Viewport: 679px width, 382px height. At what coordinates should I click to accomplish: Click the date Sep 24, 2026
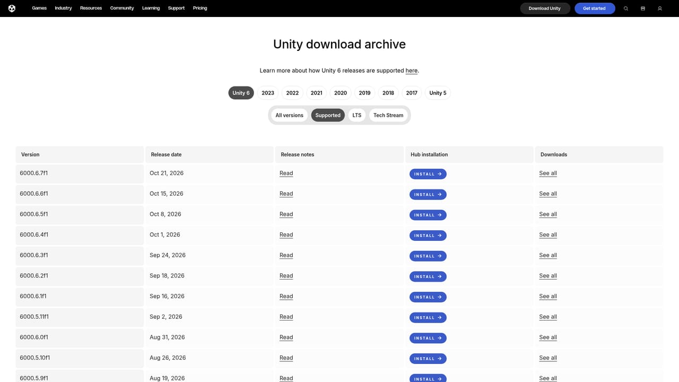coord(168,255)
